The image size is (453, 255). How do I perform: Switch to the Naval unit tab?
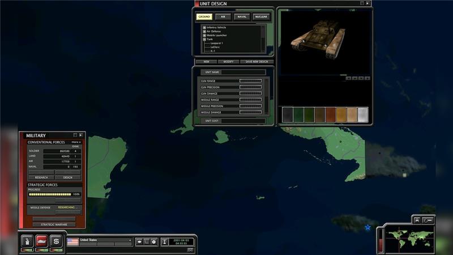(x=242, y=17)
